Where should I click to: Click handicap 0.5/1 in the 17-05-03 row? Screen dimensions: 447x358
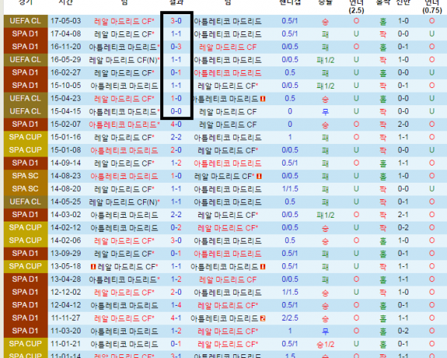[x=290, y=21]
